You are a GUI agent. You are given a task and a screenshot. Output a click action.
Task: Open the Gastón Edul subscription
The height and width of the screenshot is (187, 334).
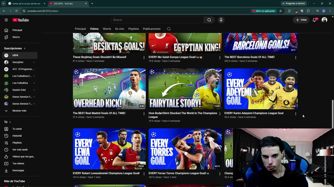20,90
